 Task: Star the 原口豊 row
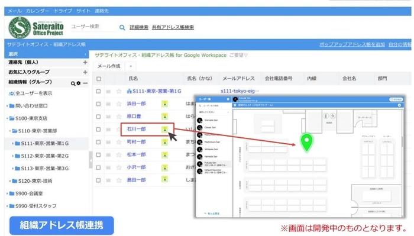point(119,117)
